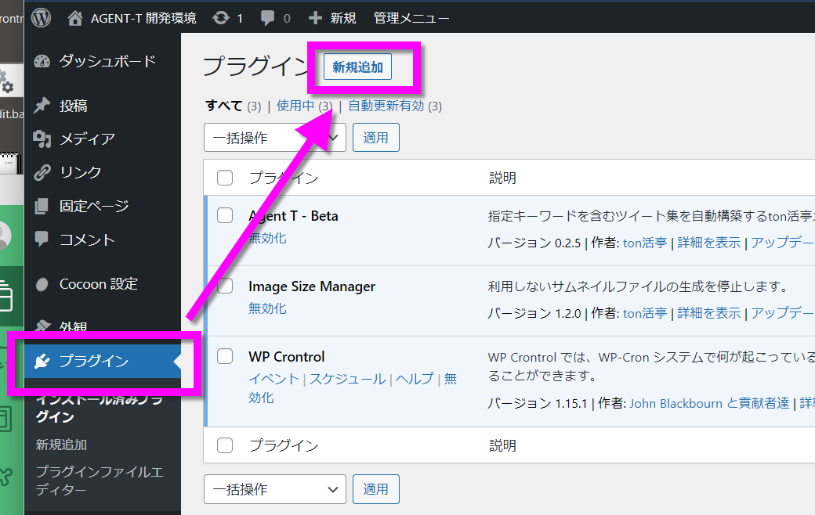This screenshot has width=815, height=515.
Task: Click 無効化 under Agent T - Beta
Action: click(267, 238)
